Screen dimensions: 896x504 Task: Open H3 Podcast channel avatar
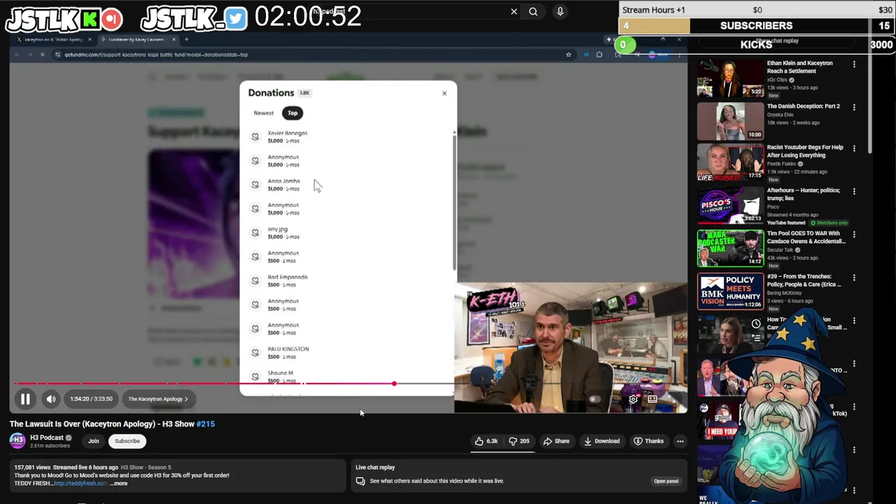point(17,440)
